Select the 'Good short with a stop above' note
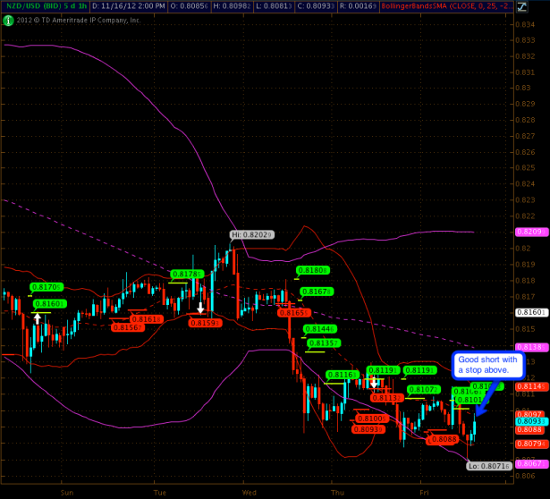This screenshot has height=499, width=550. tap(483, 364)
